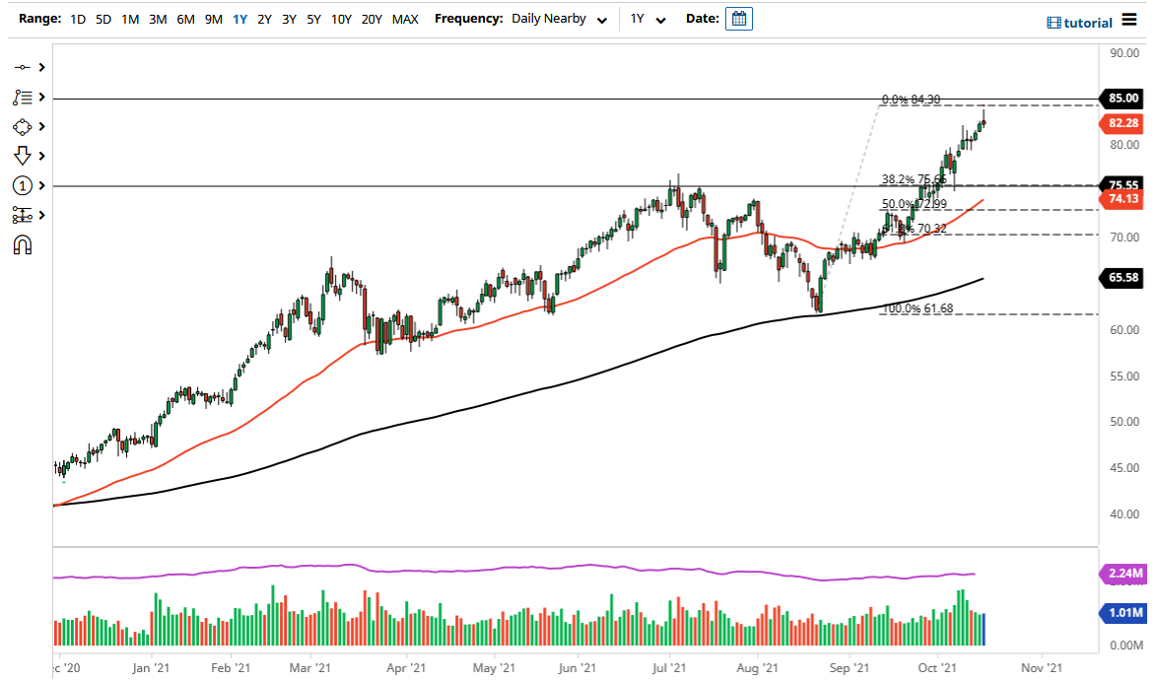Set range to 6M
1159x682 pixels.
185,19
